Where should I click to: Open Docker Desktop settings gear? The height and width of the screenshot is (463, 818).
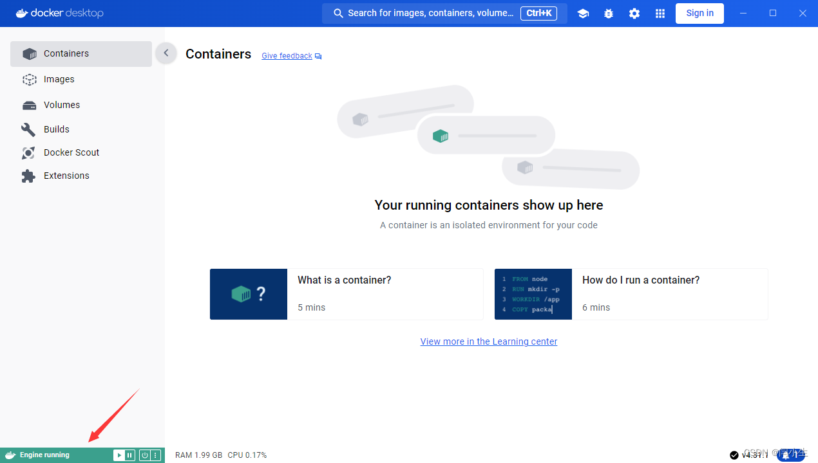[634, 13]
